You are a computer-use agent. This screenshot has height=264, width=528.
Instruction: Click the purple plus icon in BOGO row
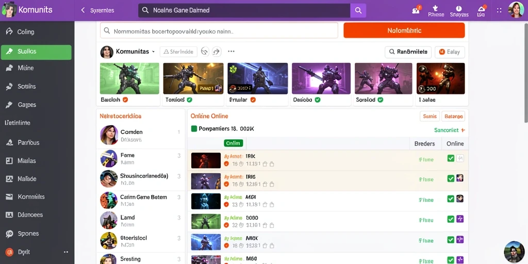(x=460, y=219)
